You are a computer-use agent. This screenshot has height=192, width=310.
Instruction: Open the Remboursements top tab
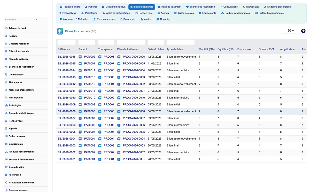104,19
